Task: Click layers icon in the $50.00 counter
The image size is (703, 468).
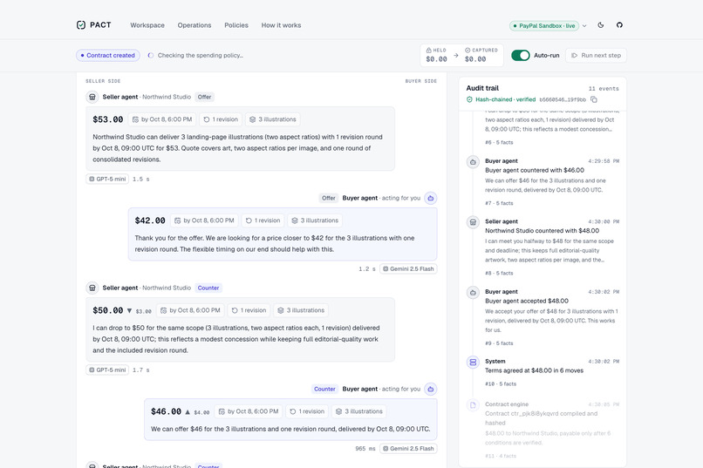Action: pos(281,310)
